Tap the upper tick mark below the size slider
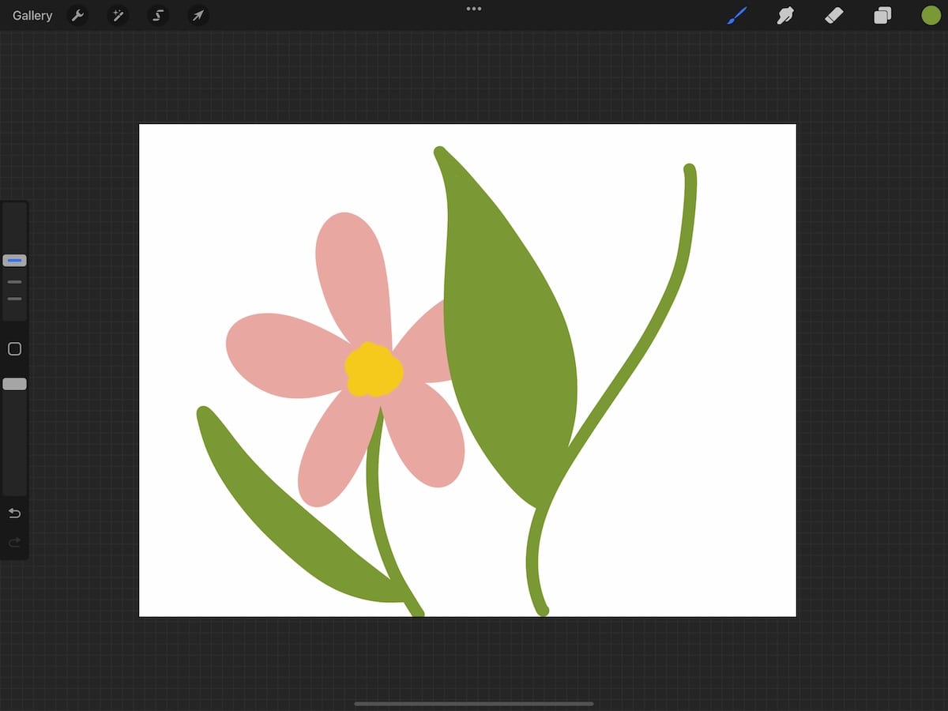Image resolution: width=948 pixels, height=711 pixels. [x=13, y=281]
